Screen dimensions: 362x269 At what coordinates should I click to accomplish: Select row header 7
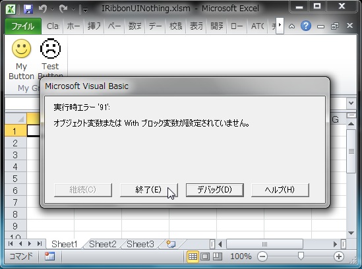[x=15, y=202]
